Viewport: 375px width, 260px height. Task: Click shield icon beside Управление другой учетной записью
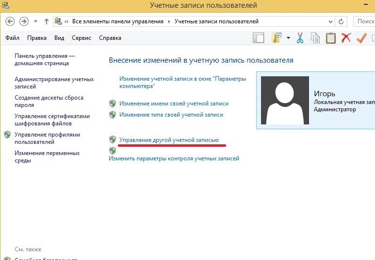click(113, 139)
